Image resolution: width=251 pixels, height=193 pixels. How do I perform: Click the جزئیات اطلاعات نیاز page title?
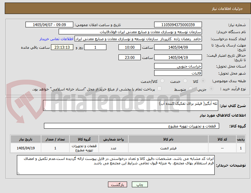point(227,9)
